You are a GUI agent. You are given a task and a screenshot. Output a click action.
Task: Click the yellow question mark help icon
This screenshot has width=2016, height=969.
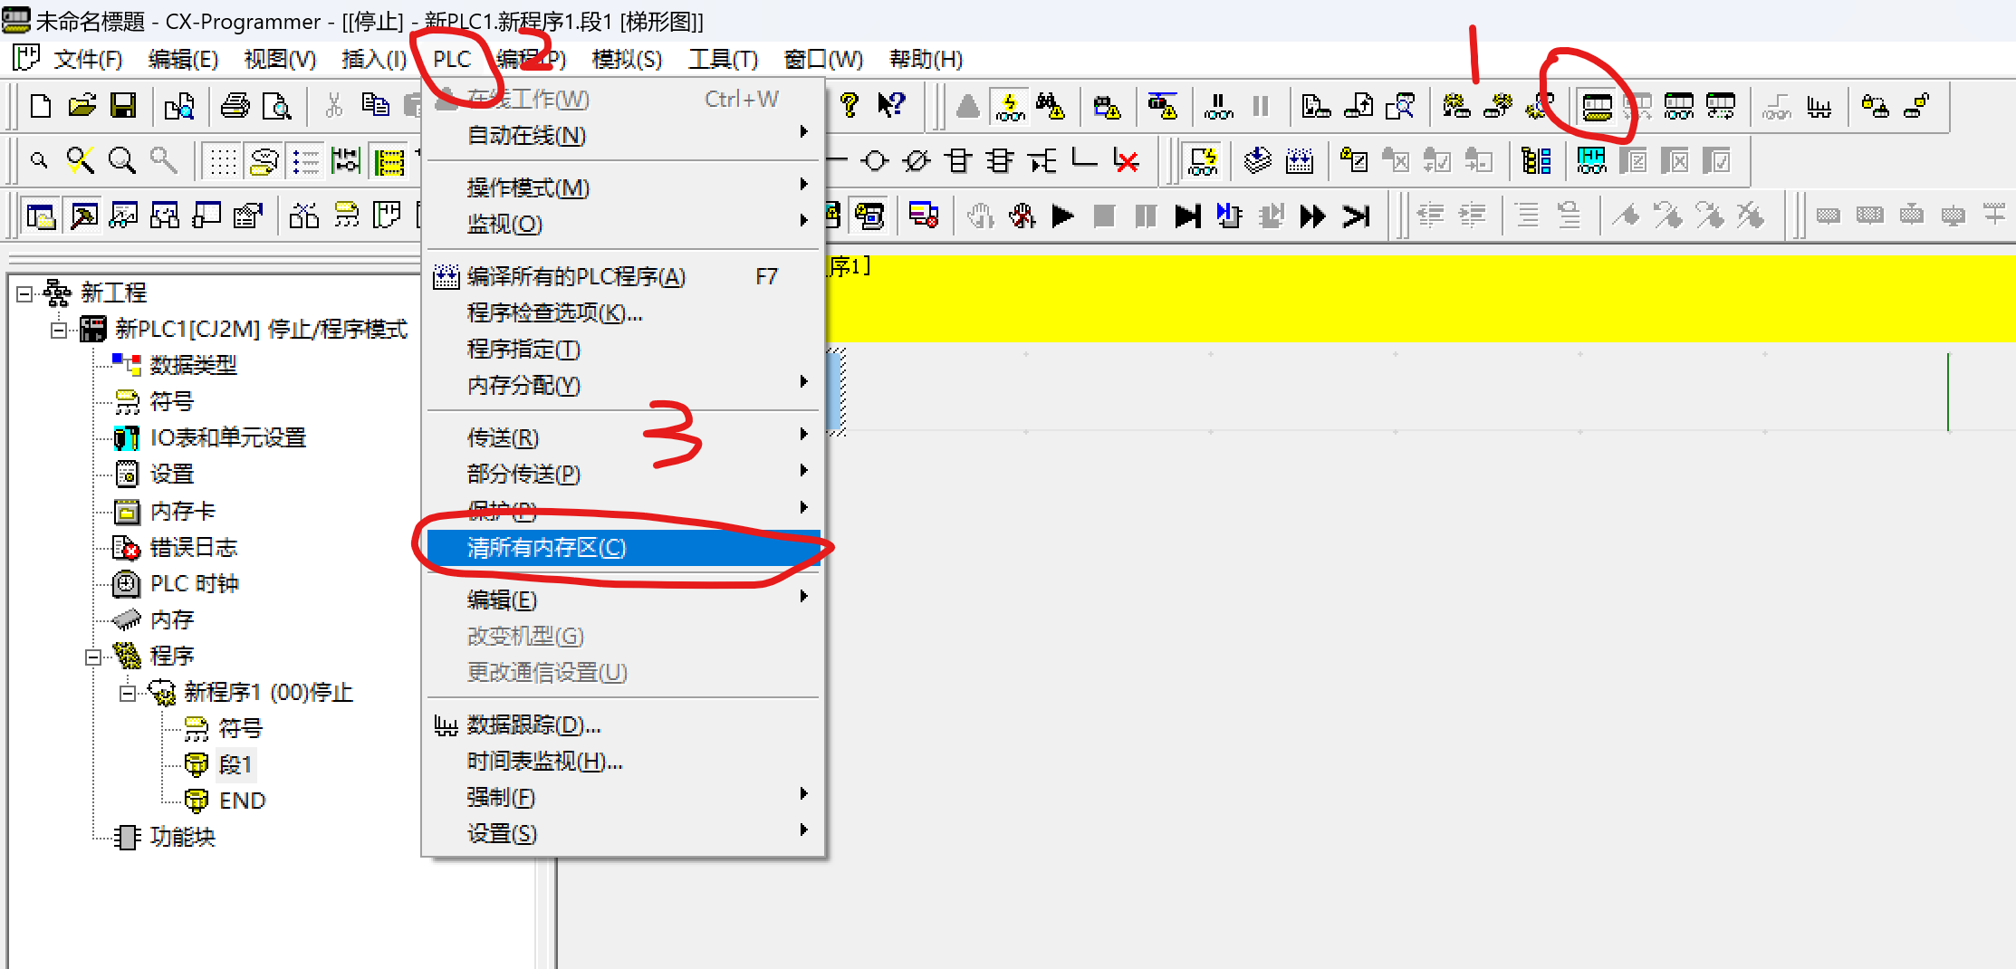[849, 106]
